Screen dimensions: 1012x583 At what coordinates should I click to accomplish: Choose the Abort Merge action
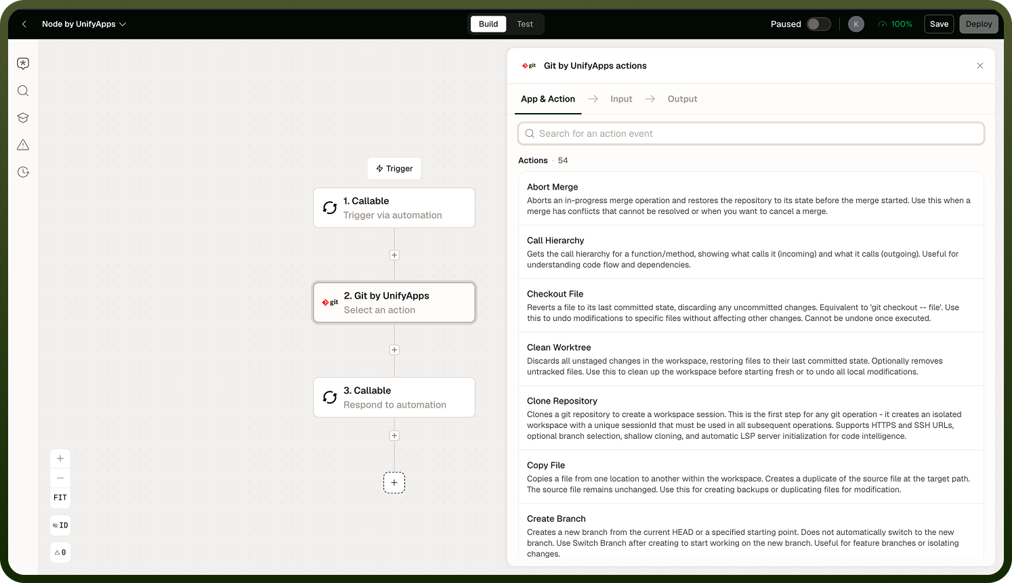click(751, 198)
